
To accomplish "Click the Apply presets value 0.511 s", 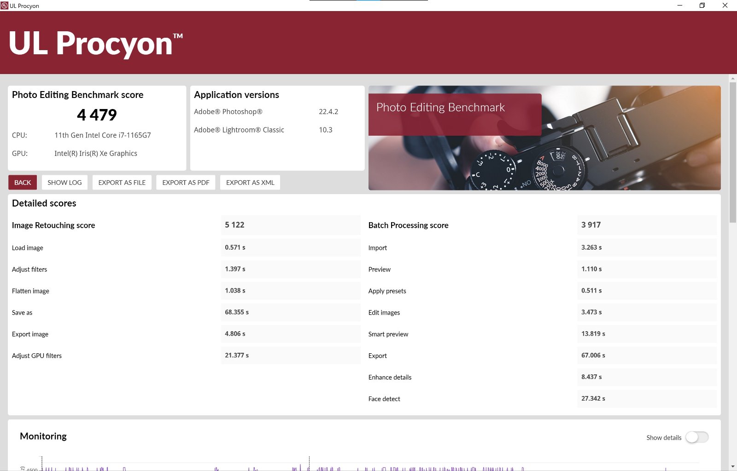I will tap(591, 291).
